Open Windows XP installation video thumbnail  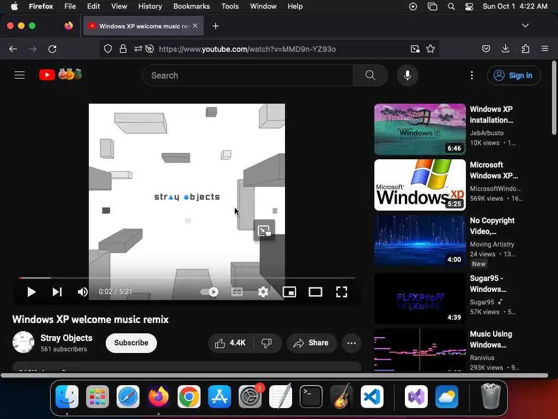pyautogui.click(x=420, y=129)
